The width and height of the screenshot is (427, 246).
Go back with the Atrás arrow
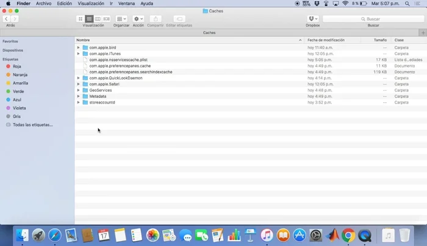[7, 19]
